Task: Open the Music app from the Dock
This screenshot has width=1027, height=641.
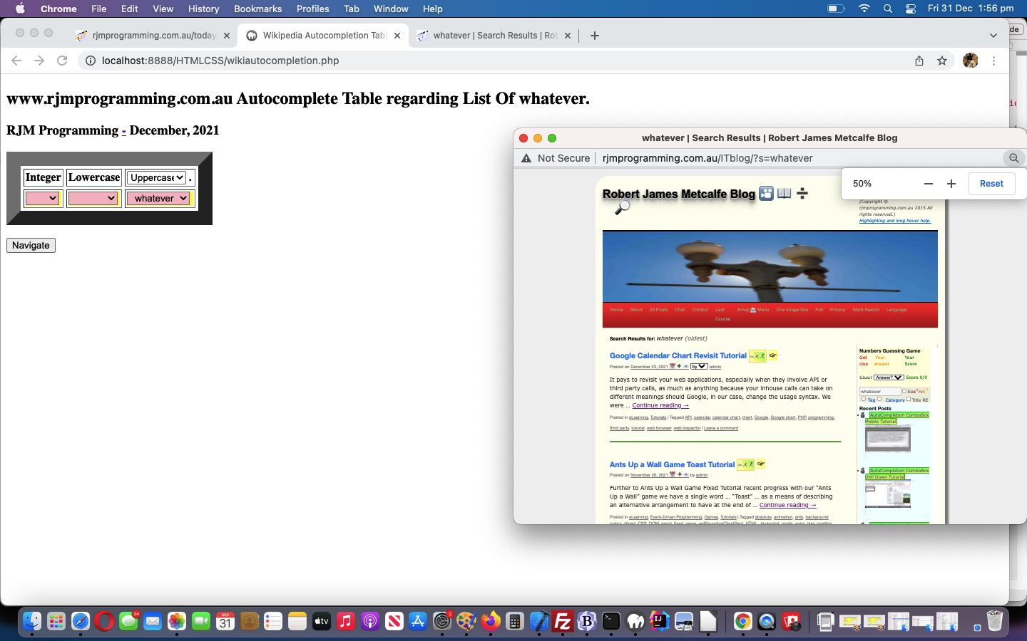Action: [346, 621]
